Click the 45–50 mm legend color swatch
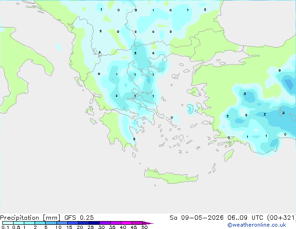 (x=137, y=223)
